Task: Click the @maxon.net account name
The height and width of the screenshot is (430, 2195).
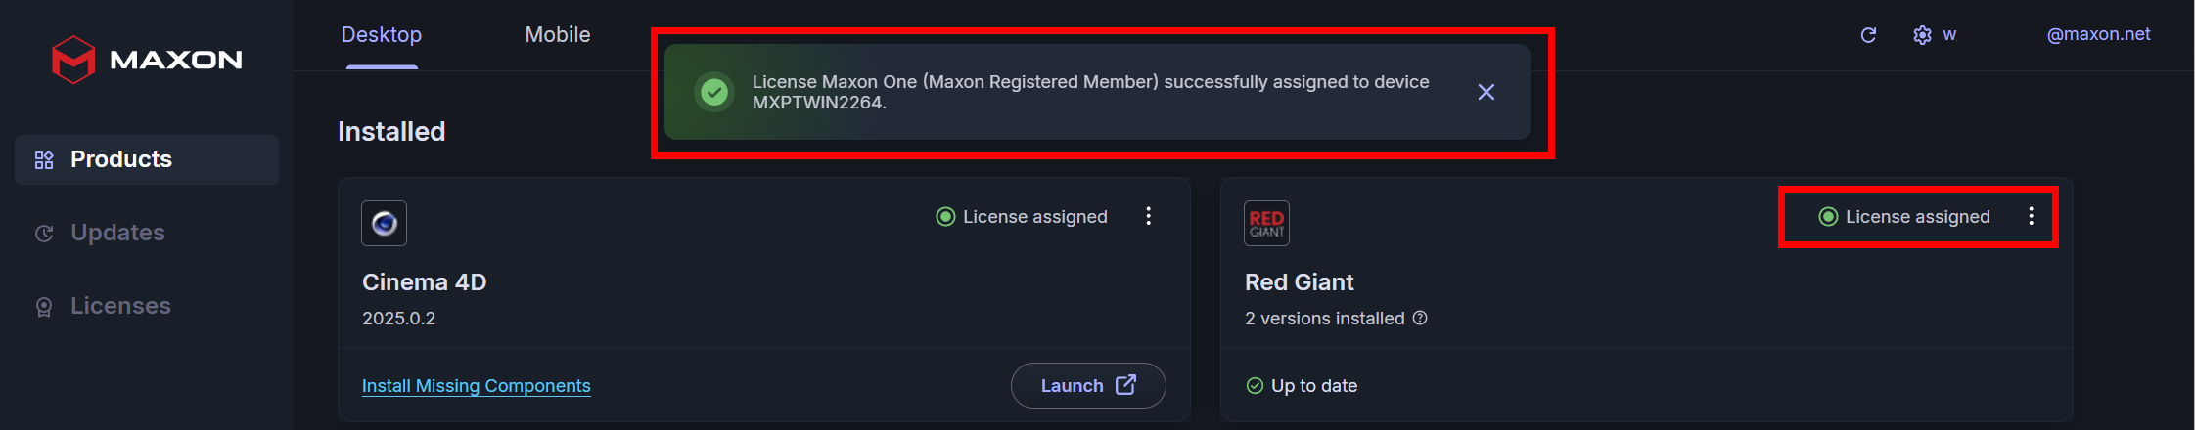Action: tap(2098, 34)
